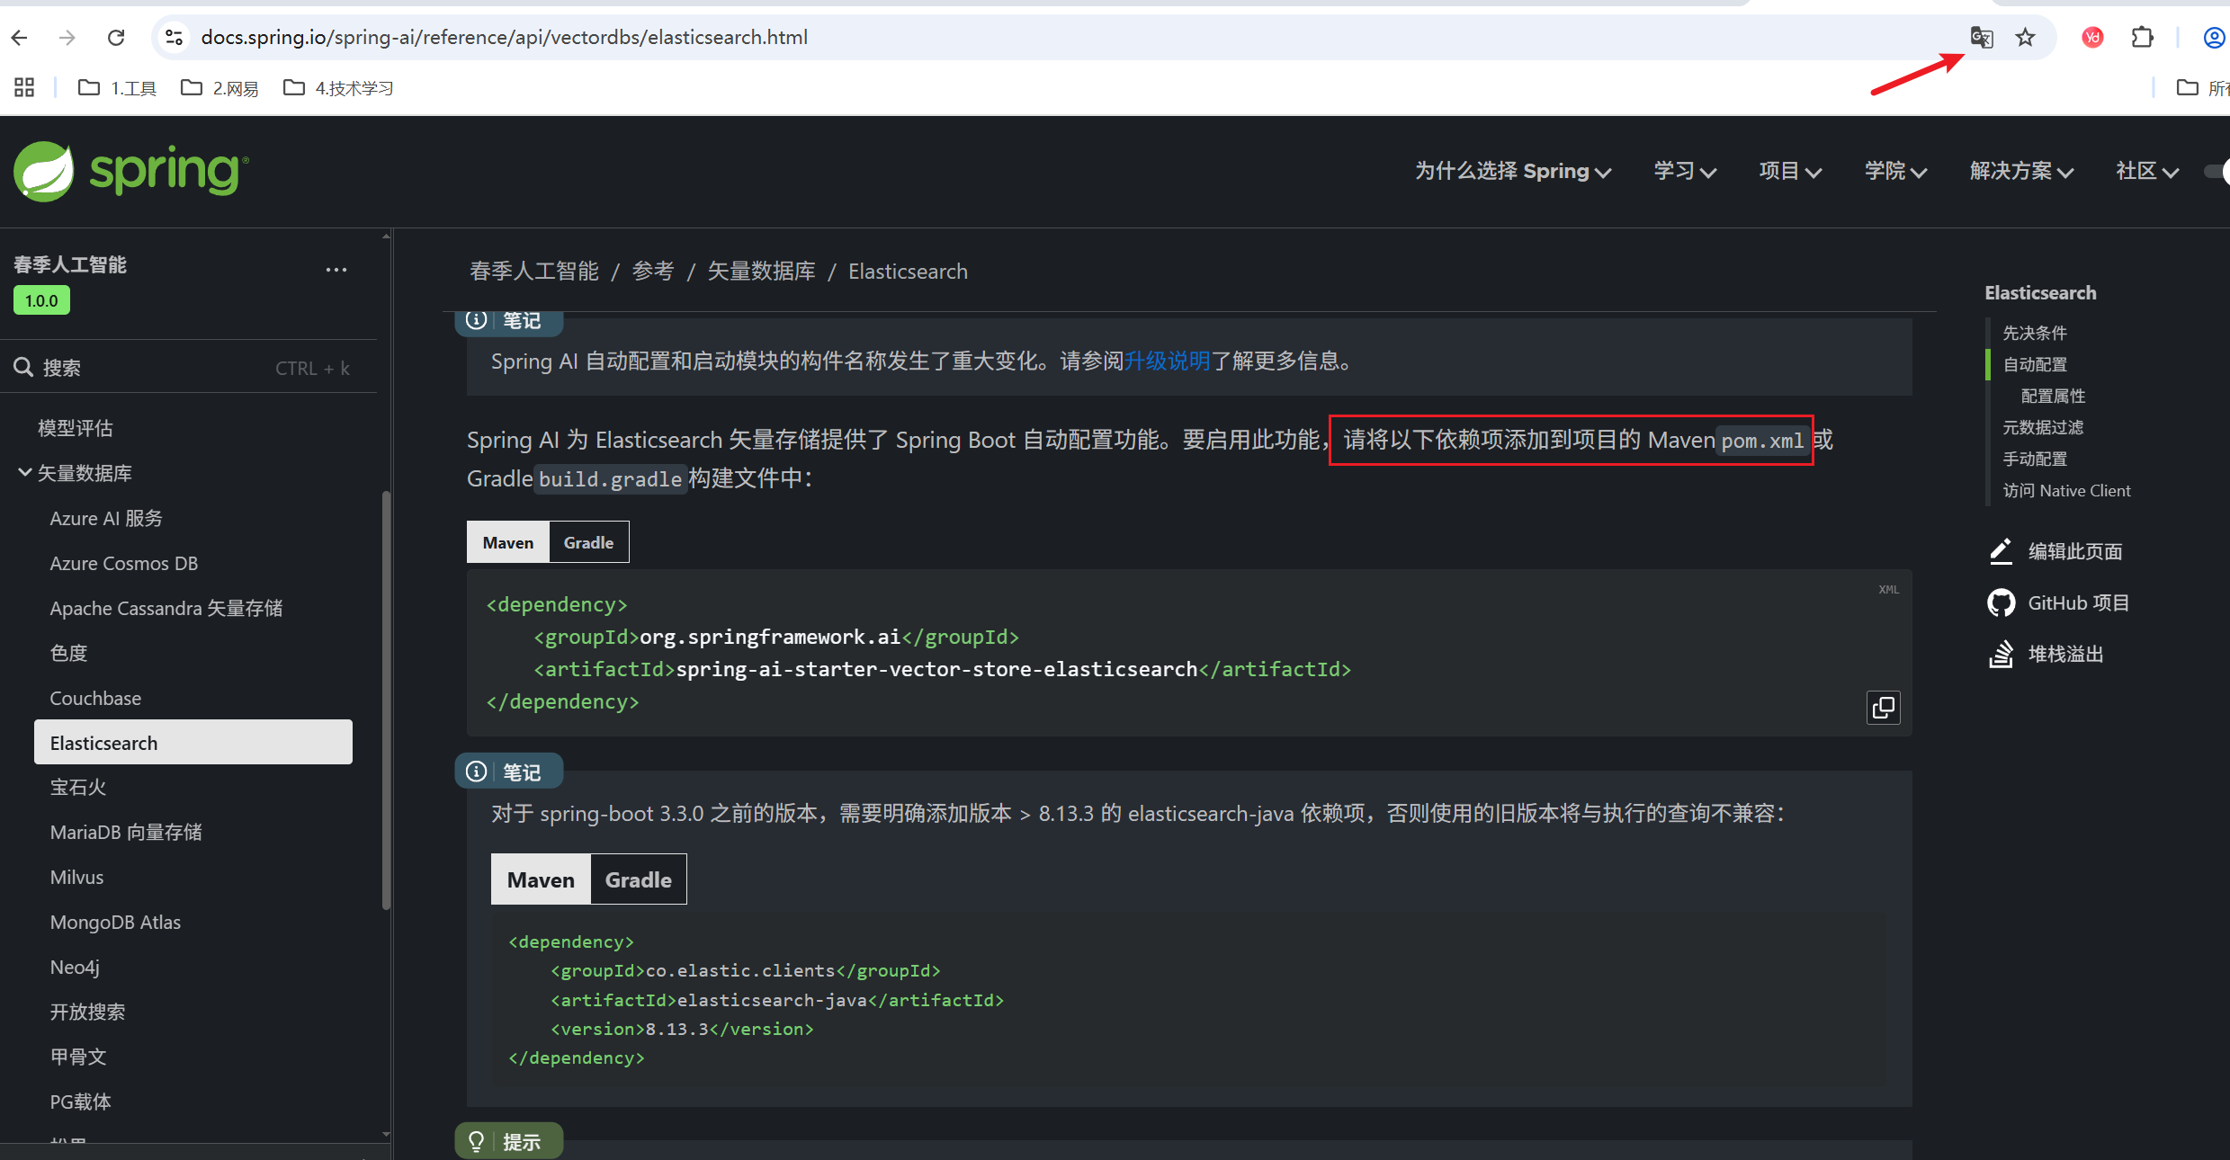Click the Google Translate icon in address bar

(1981, 37)
